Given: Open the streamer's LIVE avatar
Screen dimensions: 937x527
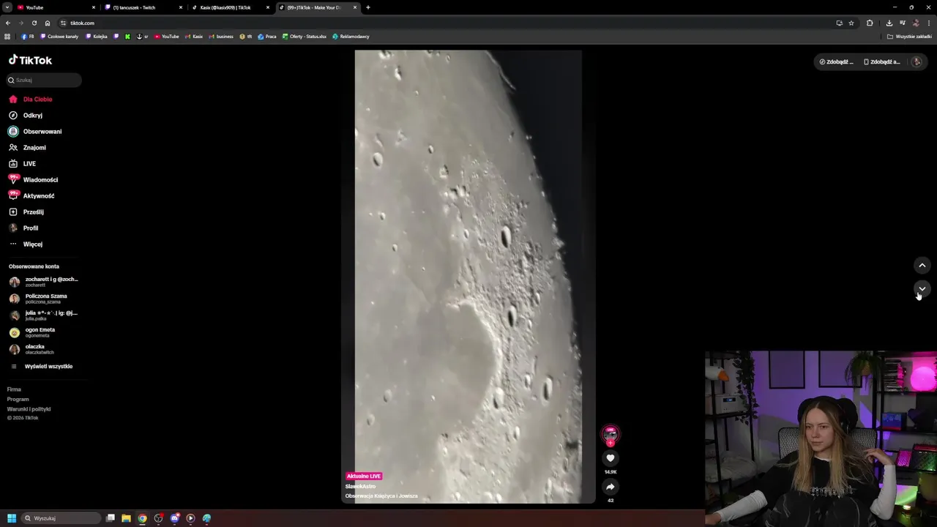Looking at the screenshot, I should click(611, 435).
